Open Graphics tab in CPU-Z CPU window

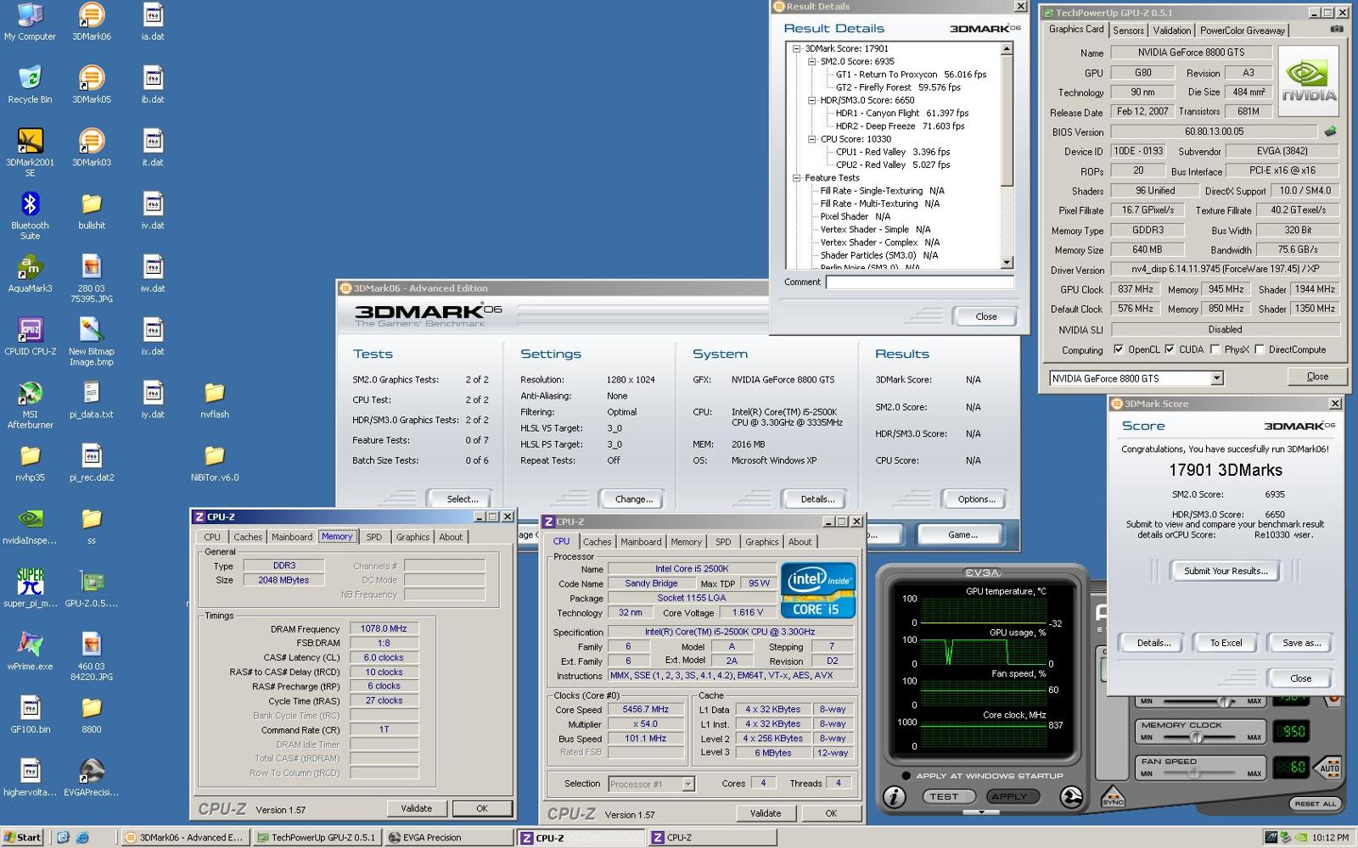point(761,542)
